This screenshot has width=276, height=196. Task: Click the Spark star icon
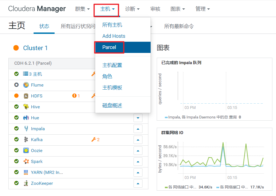click(x=26, y=161)
